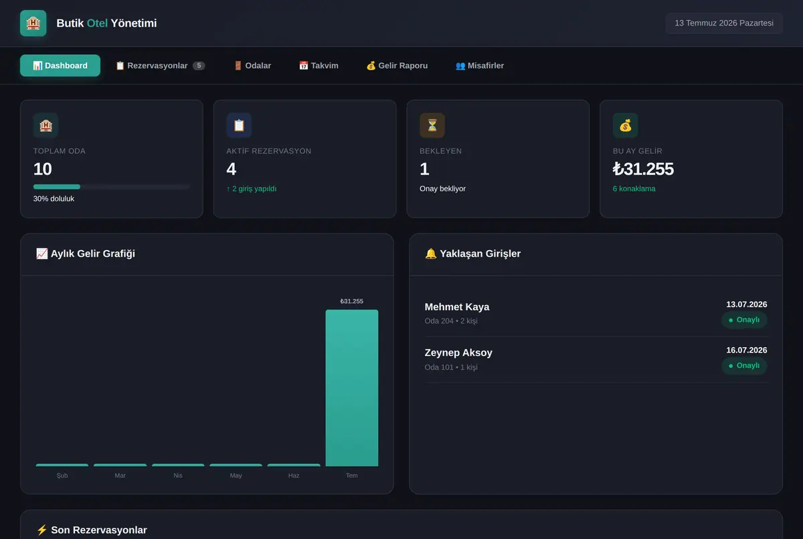
Task: Click the clipboard icon on Aktif Rezervasyon card
Action: pos(239,125)
